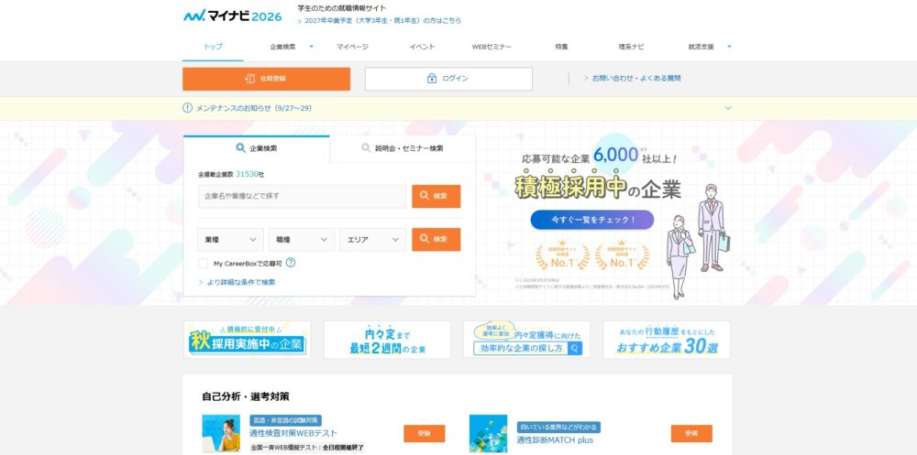The height and width of the screenshot is (455, 917).
Task: Open the 職種 dropdown
Action: pos(302,240)
